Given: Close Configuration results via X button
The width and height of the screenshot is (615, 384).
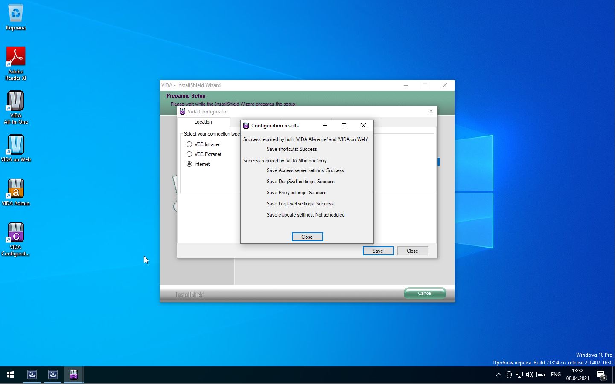Looking at the screenshot, I should point(364,125).
